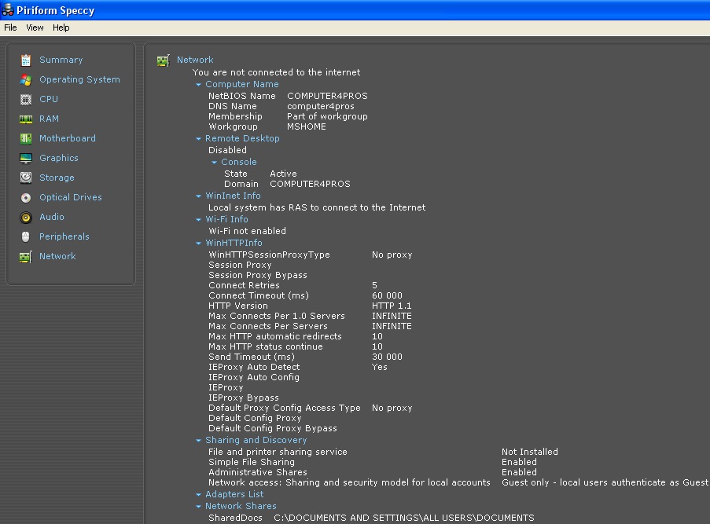Click the Network card icon in sidebar

click(x=26, y=257)
